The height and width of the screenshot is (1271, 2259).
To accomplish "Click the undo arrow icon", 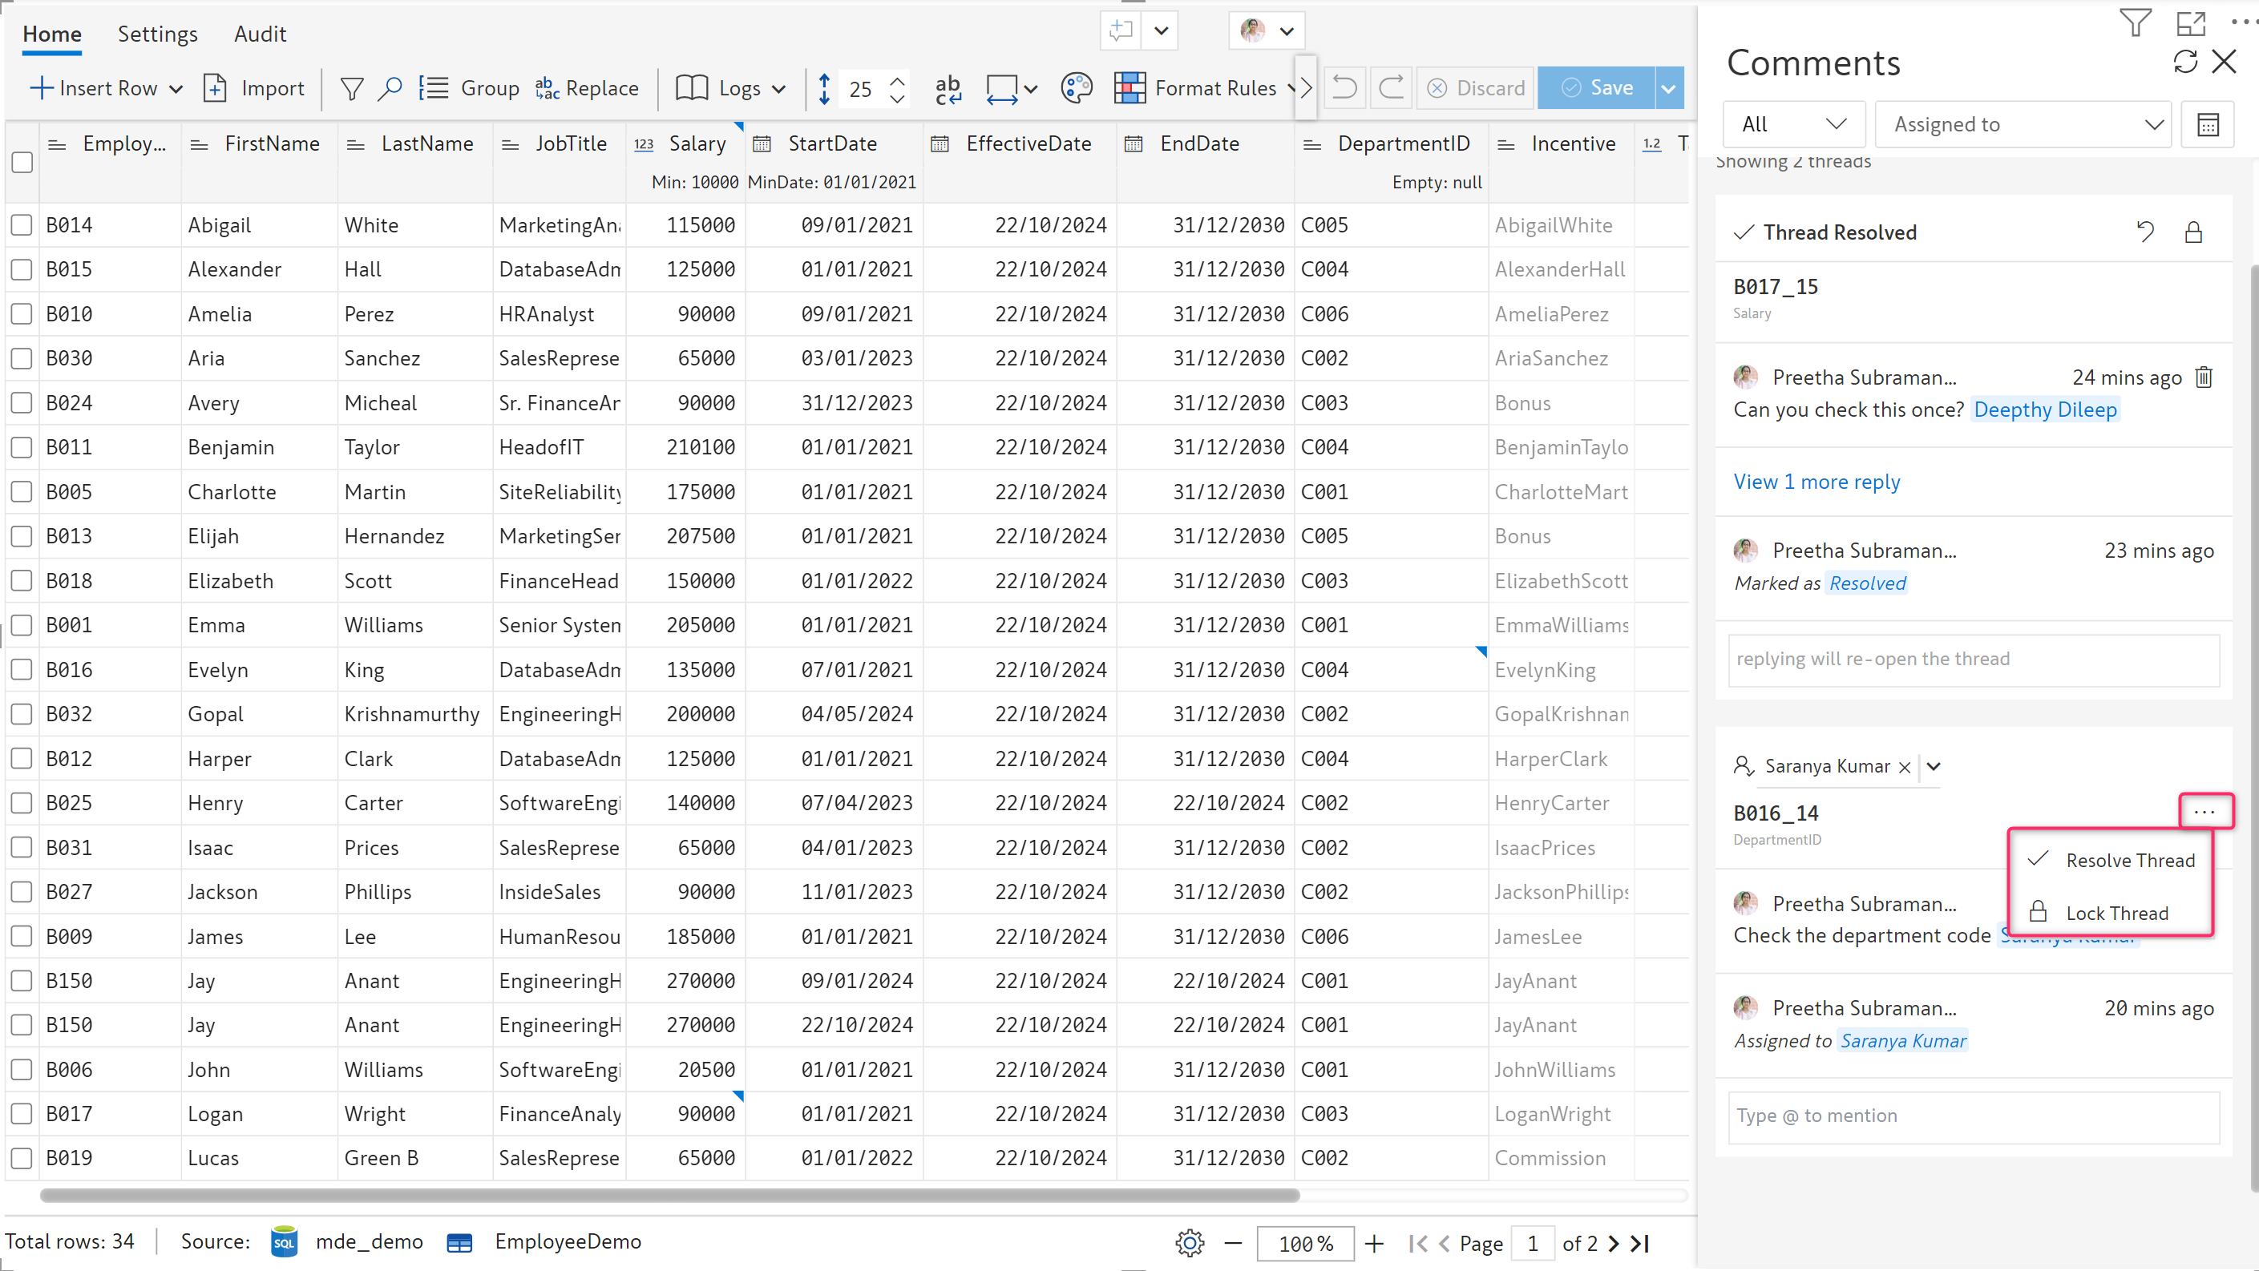I will click(x=1344, y=88).
